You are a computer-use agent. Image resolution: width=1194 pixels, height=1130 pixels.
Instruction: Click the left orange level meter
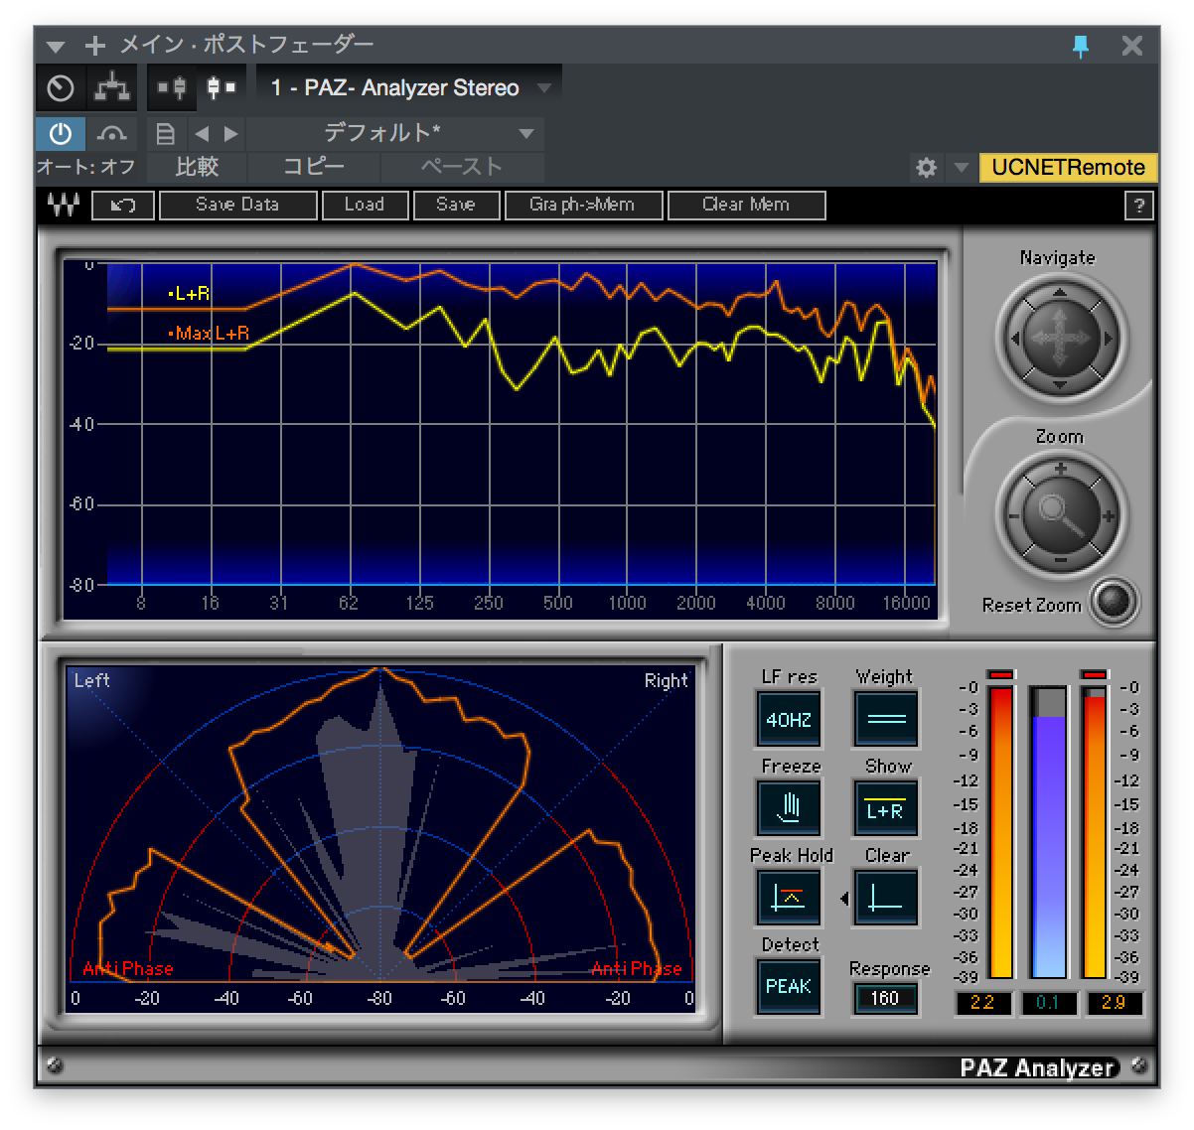[1001, 833]
